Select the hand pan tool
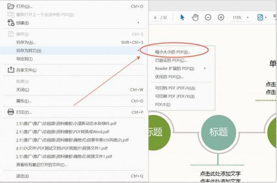Viewport: 277px width, 183px height. tap(195, 17)
